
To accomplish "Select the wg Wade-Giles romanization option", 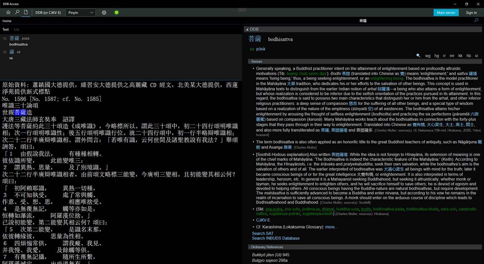I will point(428,56).
